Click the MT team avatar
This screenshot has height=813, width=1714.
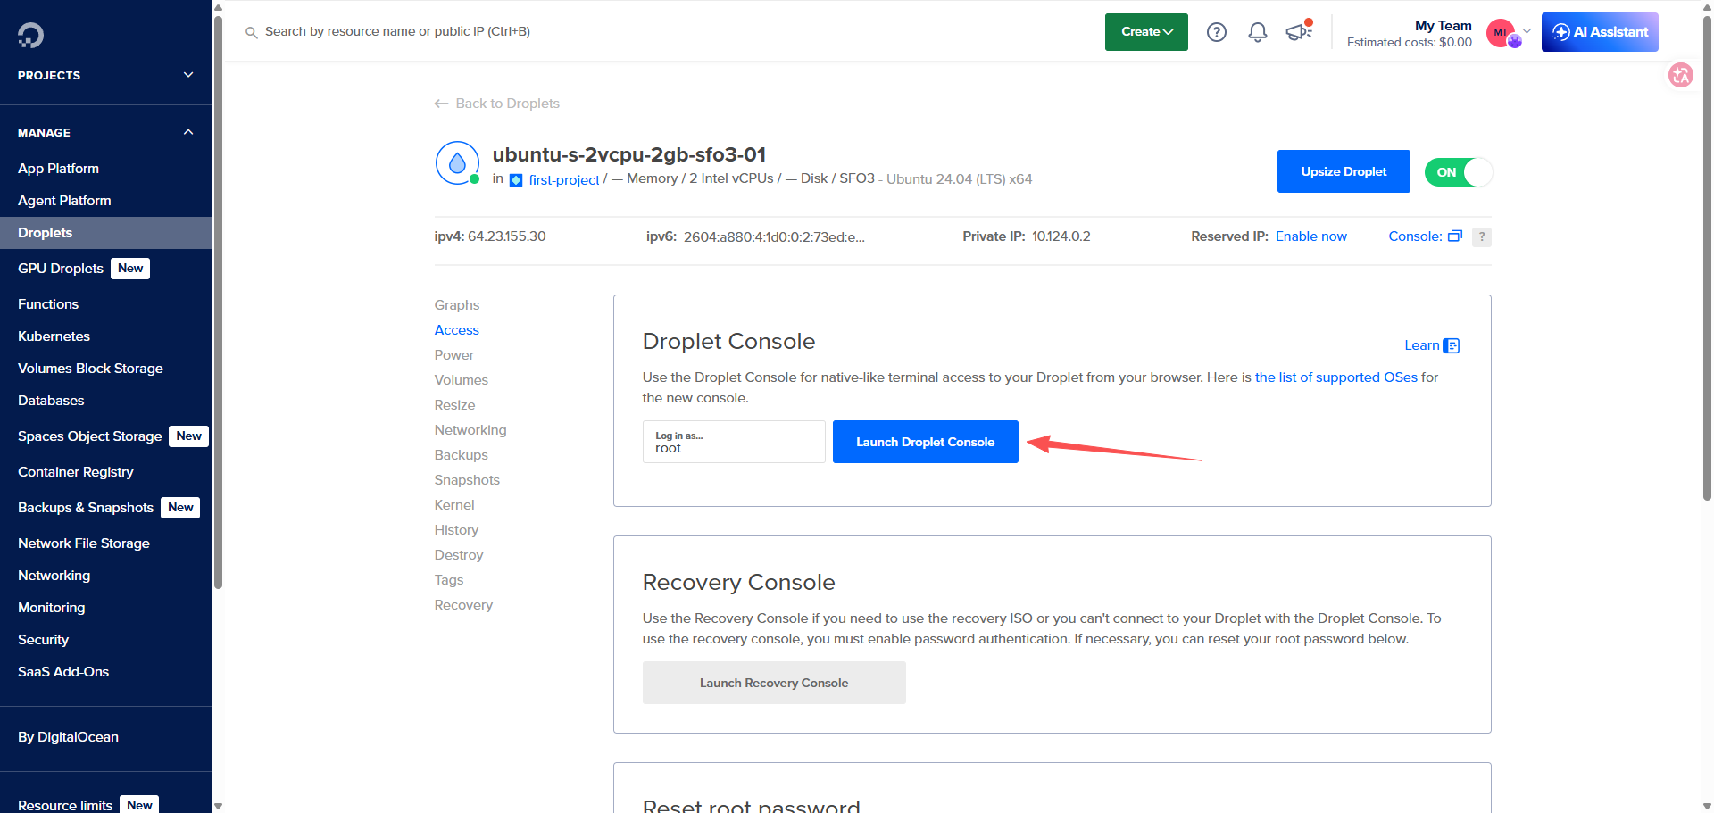point(1502,32)
